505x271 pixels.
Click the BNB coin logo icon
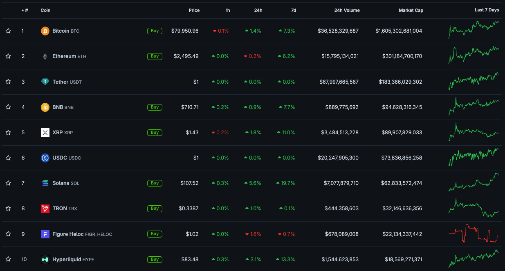click(45, 107)
